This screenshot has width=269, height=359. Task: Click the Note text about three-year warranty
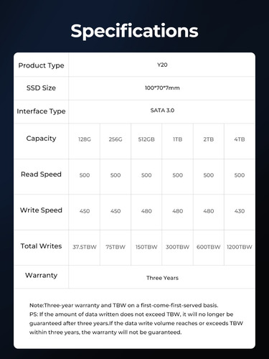123,305
